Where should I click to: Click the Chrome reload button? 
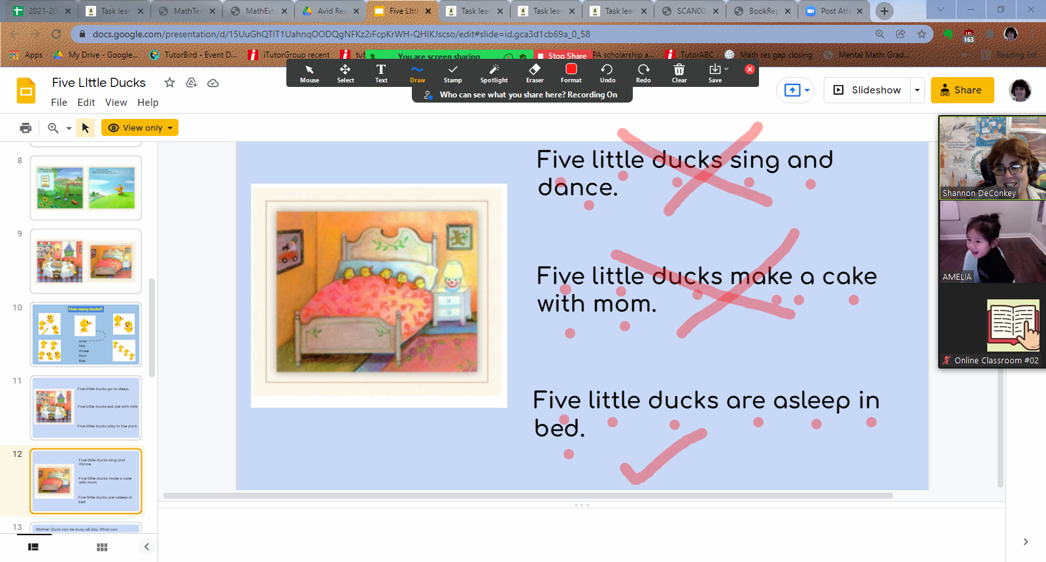point(56,34)
